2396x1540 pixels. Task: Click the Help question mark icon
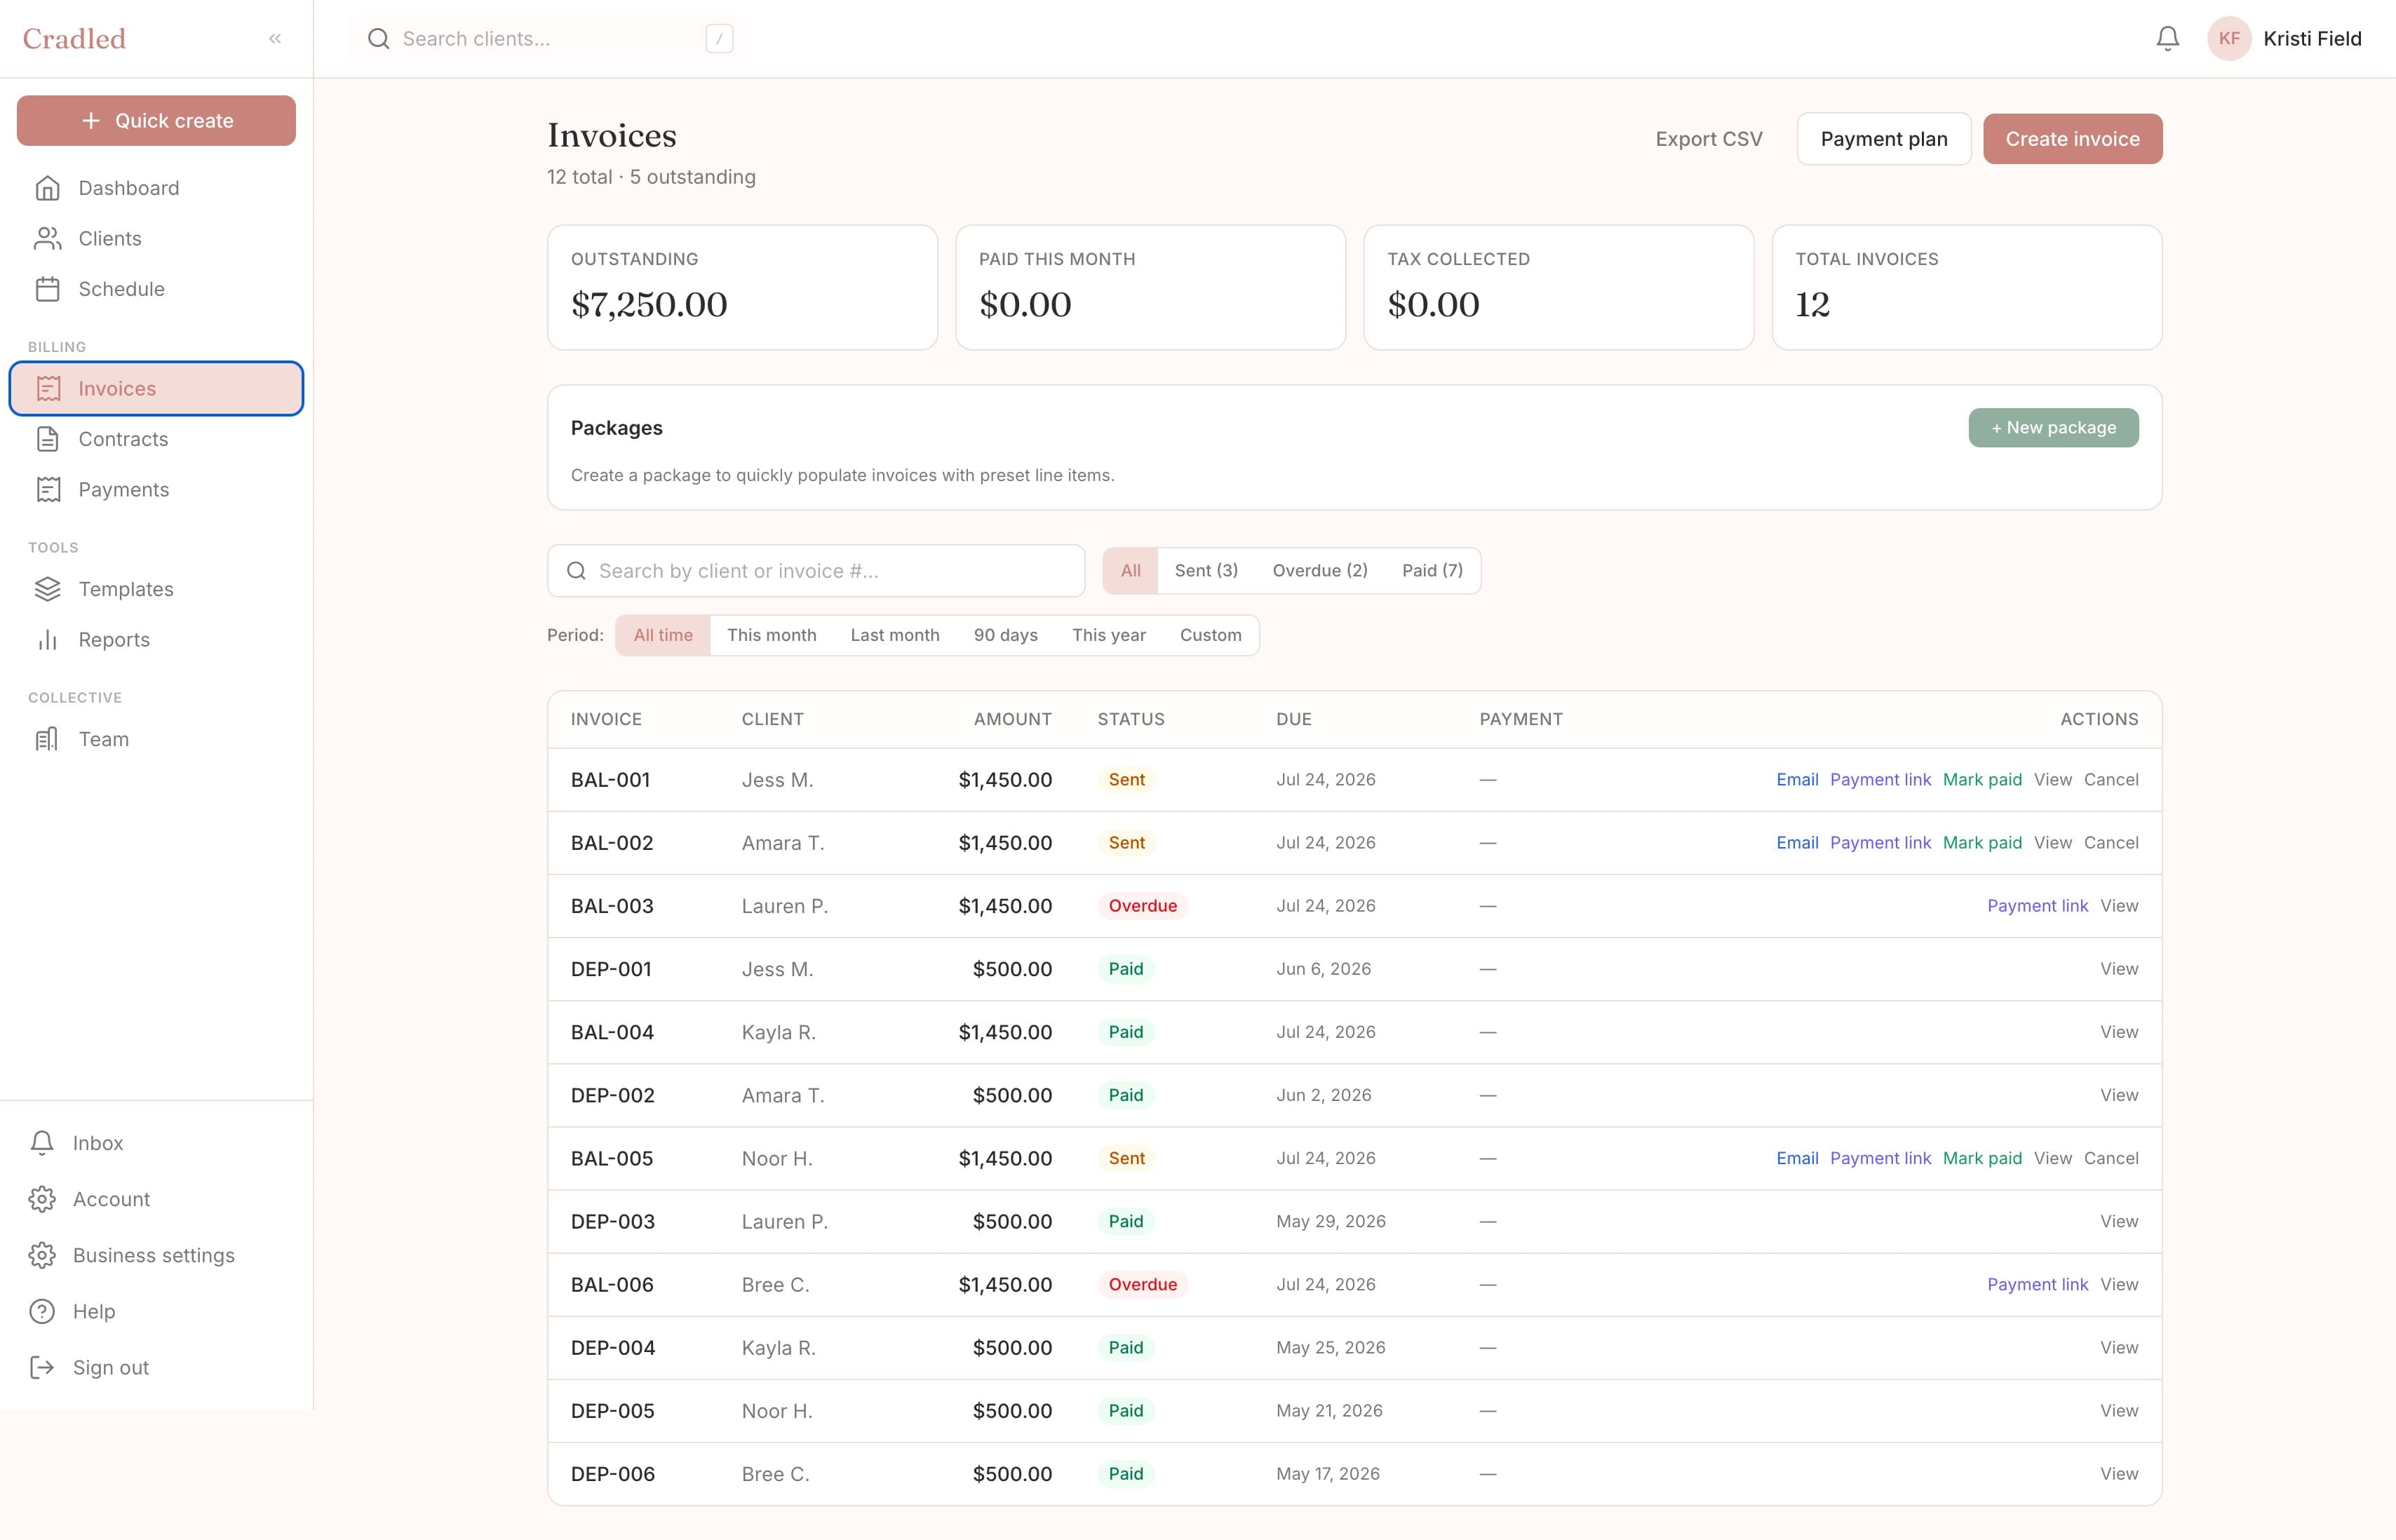click(42, 1311)
